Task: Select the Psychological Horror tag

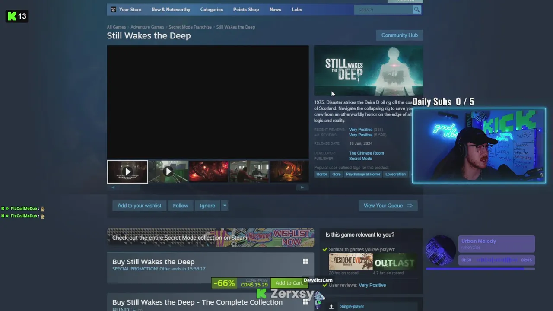Action: [x=363, y=174]
